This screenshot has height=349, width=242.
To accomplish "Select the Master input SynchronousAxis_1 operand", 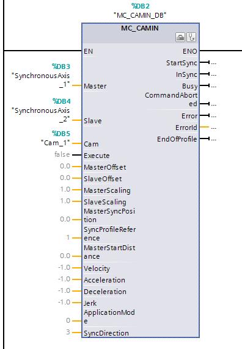I will (x=41, y=80).
